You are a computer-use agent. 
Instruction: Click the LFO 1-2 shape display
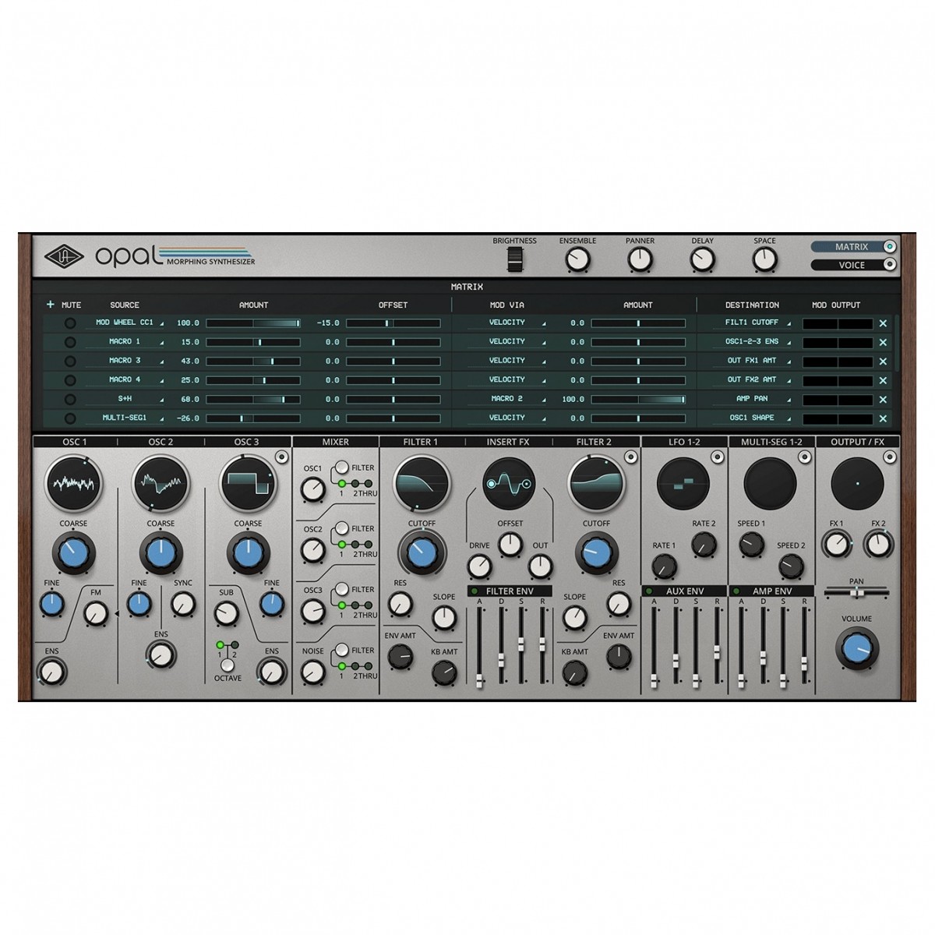coord(683,483)
